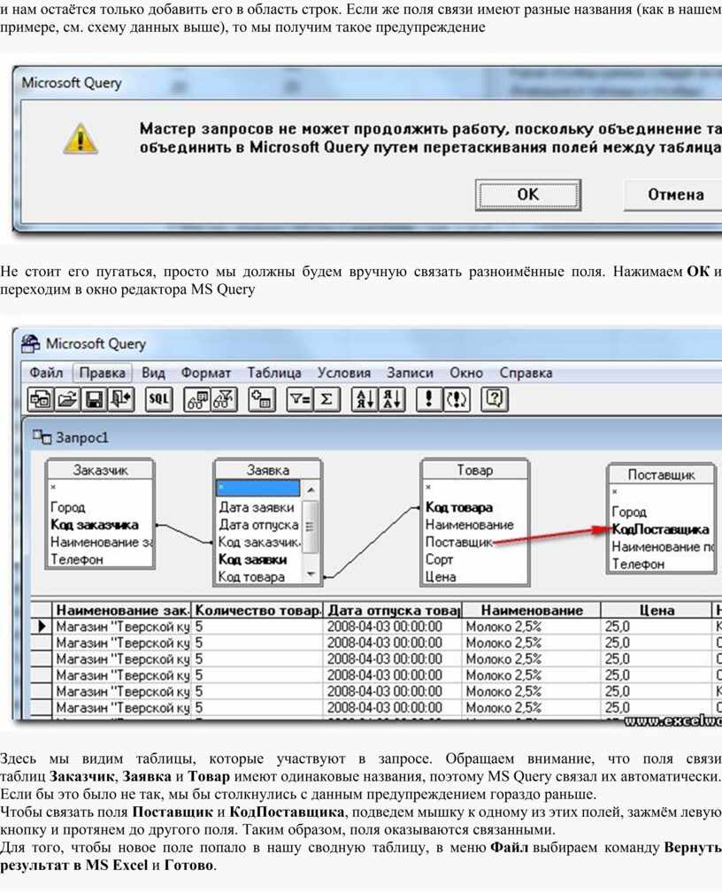Click OK in the Microsoft Query warning dialog
The image size is (722, 893).
[x=528, y=195]
